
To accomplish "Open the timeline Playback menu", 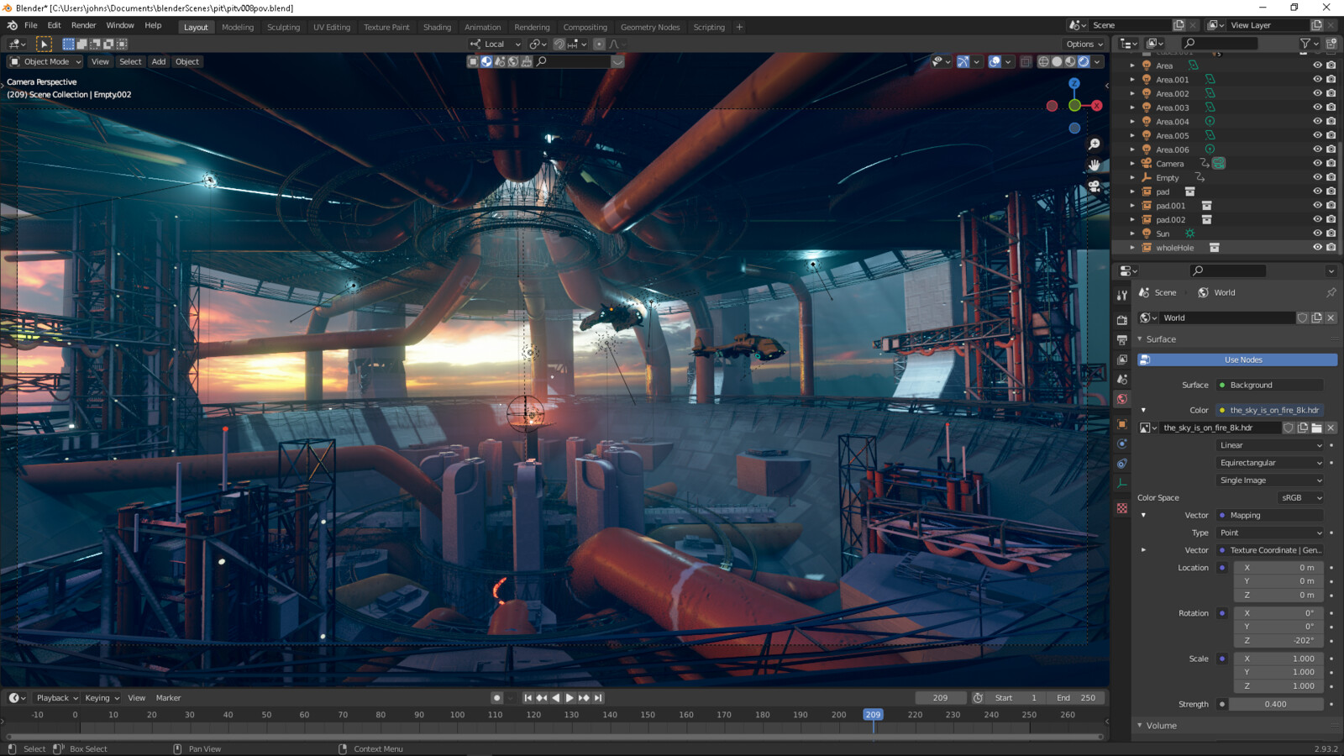I will (x=57, y=698).
